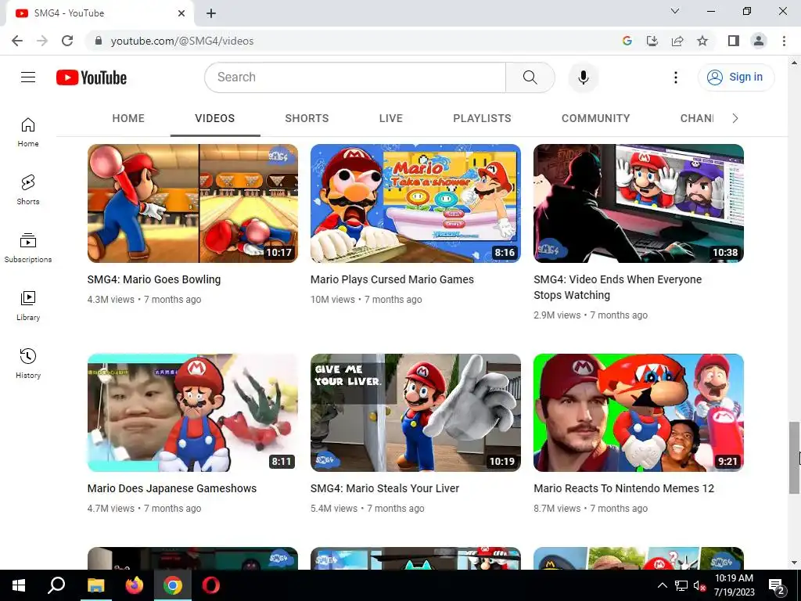Show hidden system tray icons
The height and width of the screenshot is (601, 801).
(x=662, y=585)
